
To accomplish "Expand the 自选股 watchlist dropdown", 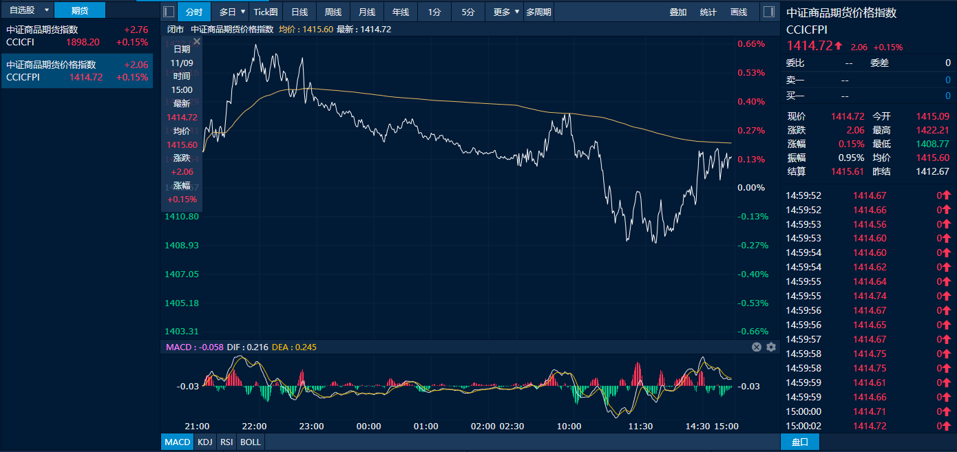I will click(28, 10).
